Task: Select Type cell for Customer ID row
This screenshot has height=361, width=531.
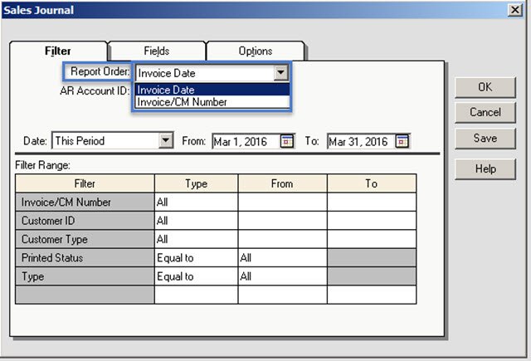Action: (196, 221)
